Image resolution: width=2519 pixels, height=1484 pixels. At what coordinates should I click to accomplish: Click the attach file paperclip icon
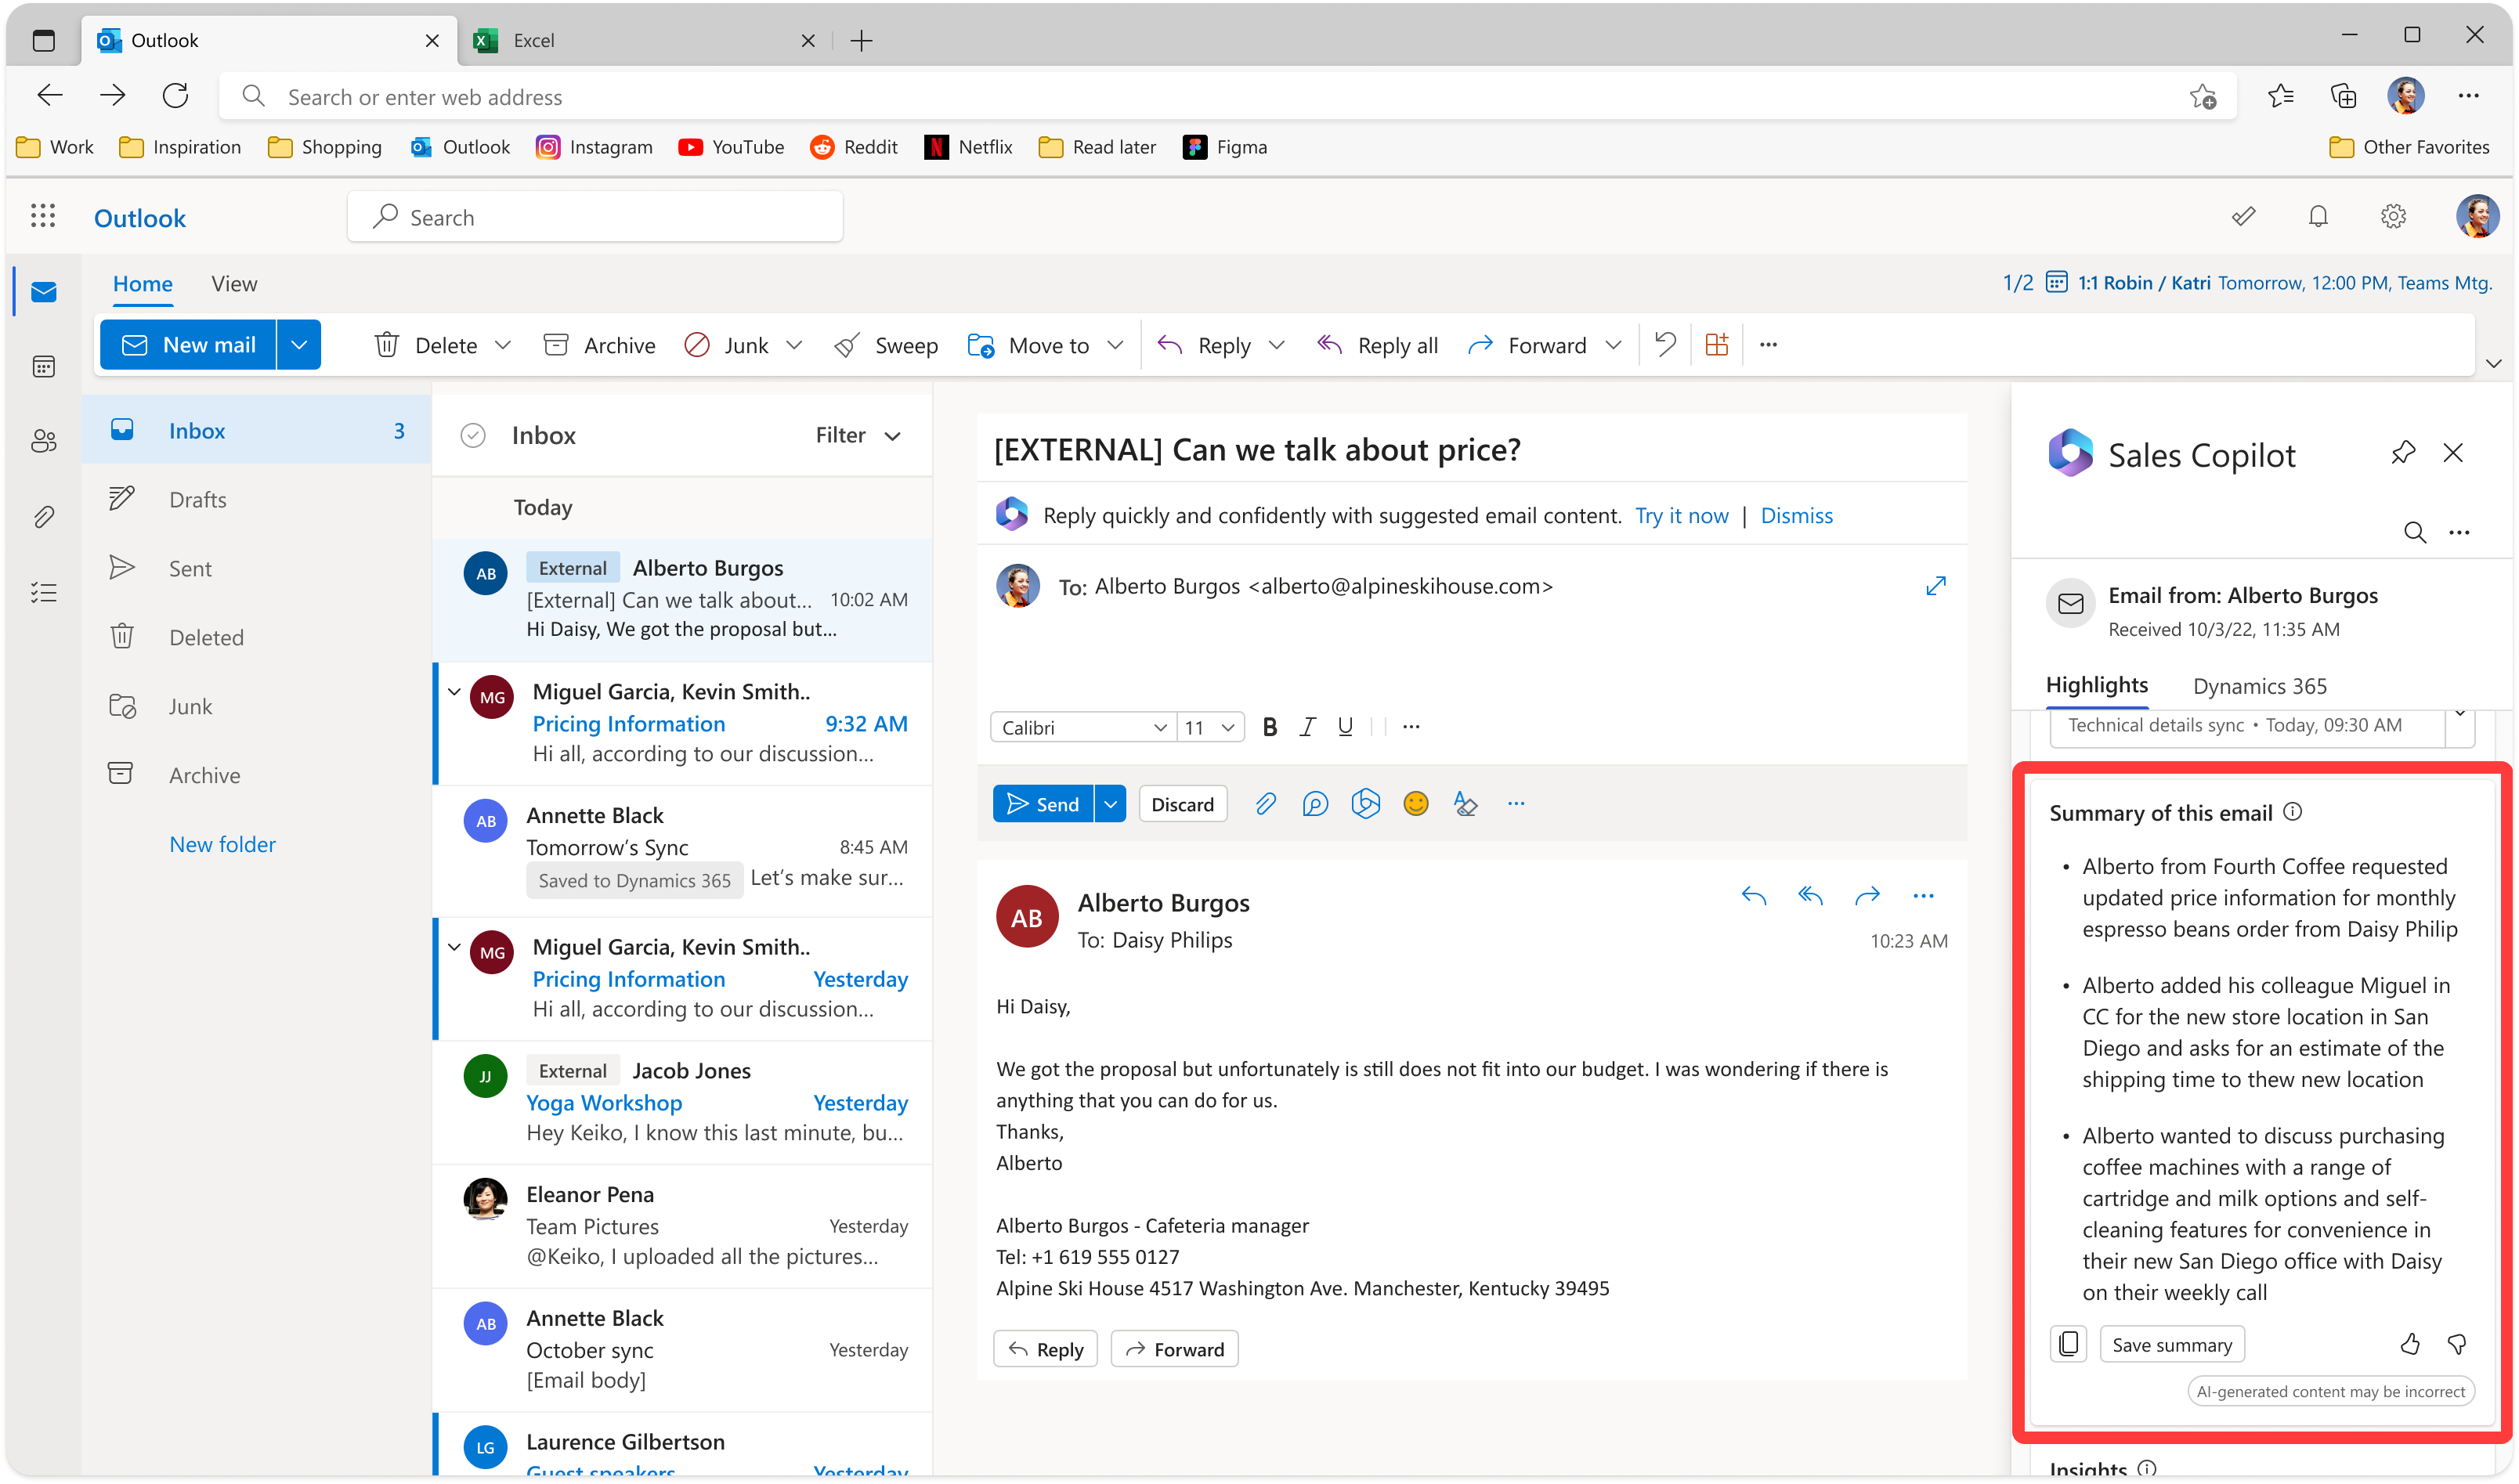click(x=1265, y=804)
